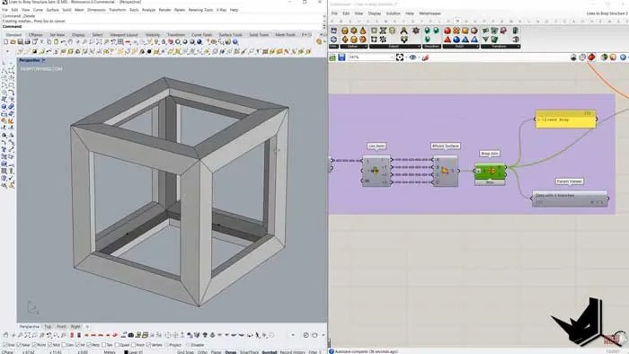
Task: Click the Print icon in Rhino standard toolbar
Action: [27, 41]
